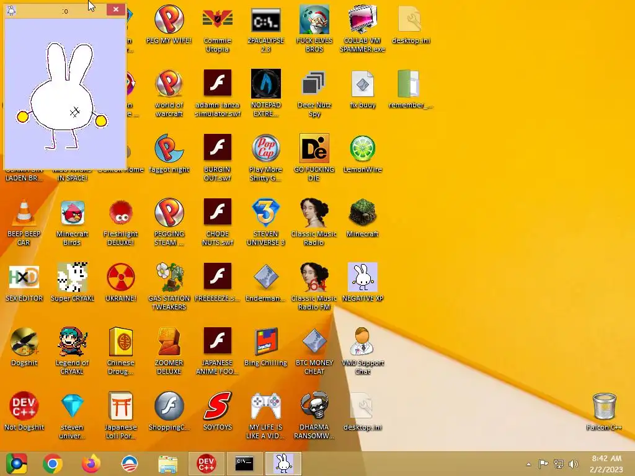Image resolution: width=635 pixels, height=476 pixels.
Task: Select the Super CRYAKL icon
Action: pos(73,277)
